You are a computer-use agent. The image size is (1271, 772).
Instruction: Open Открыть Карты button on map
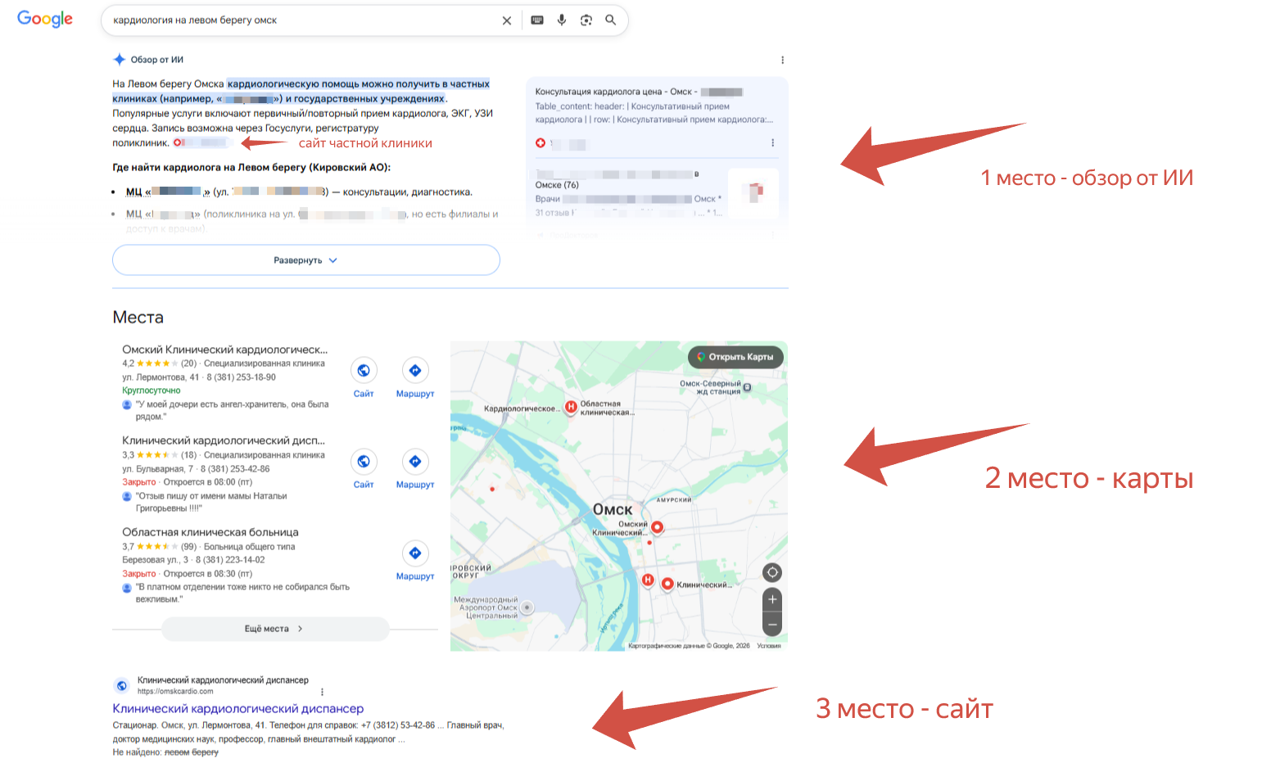click(x=735, y=357)
